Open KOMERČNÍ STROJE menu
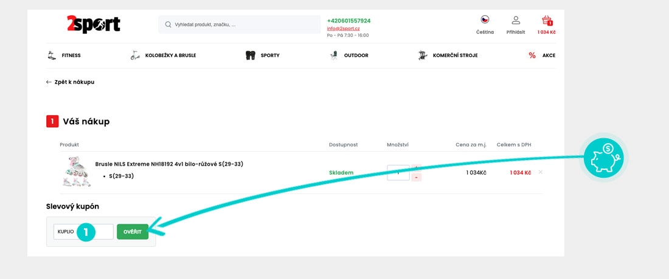 pyautogui.click(x=456, y=55)
